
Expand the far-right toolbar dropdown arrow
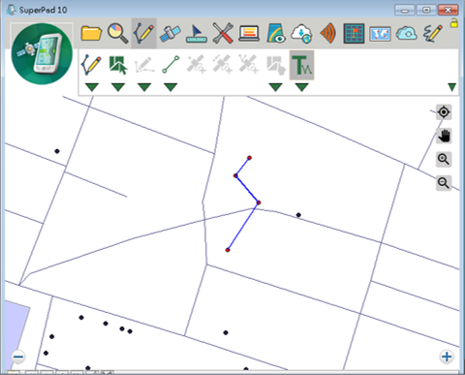[x=452, y=87]
